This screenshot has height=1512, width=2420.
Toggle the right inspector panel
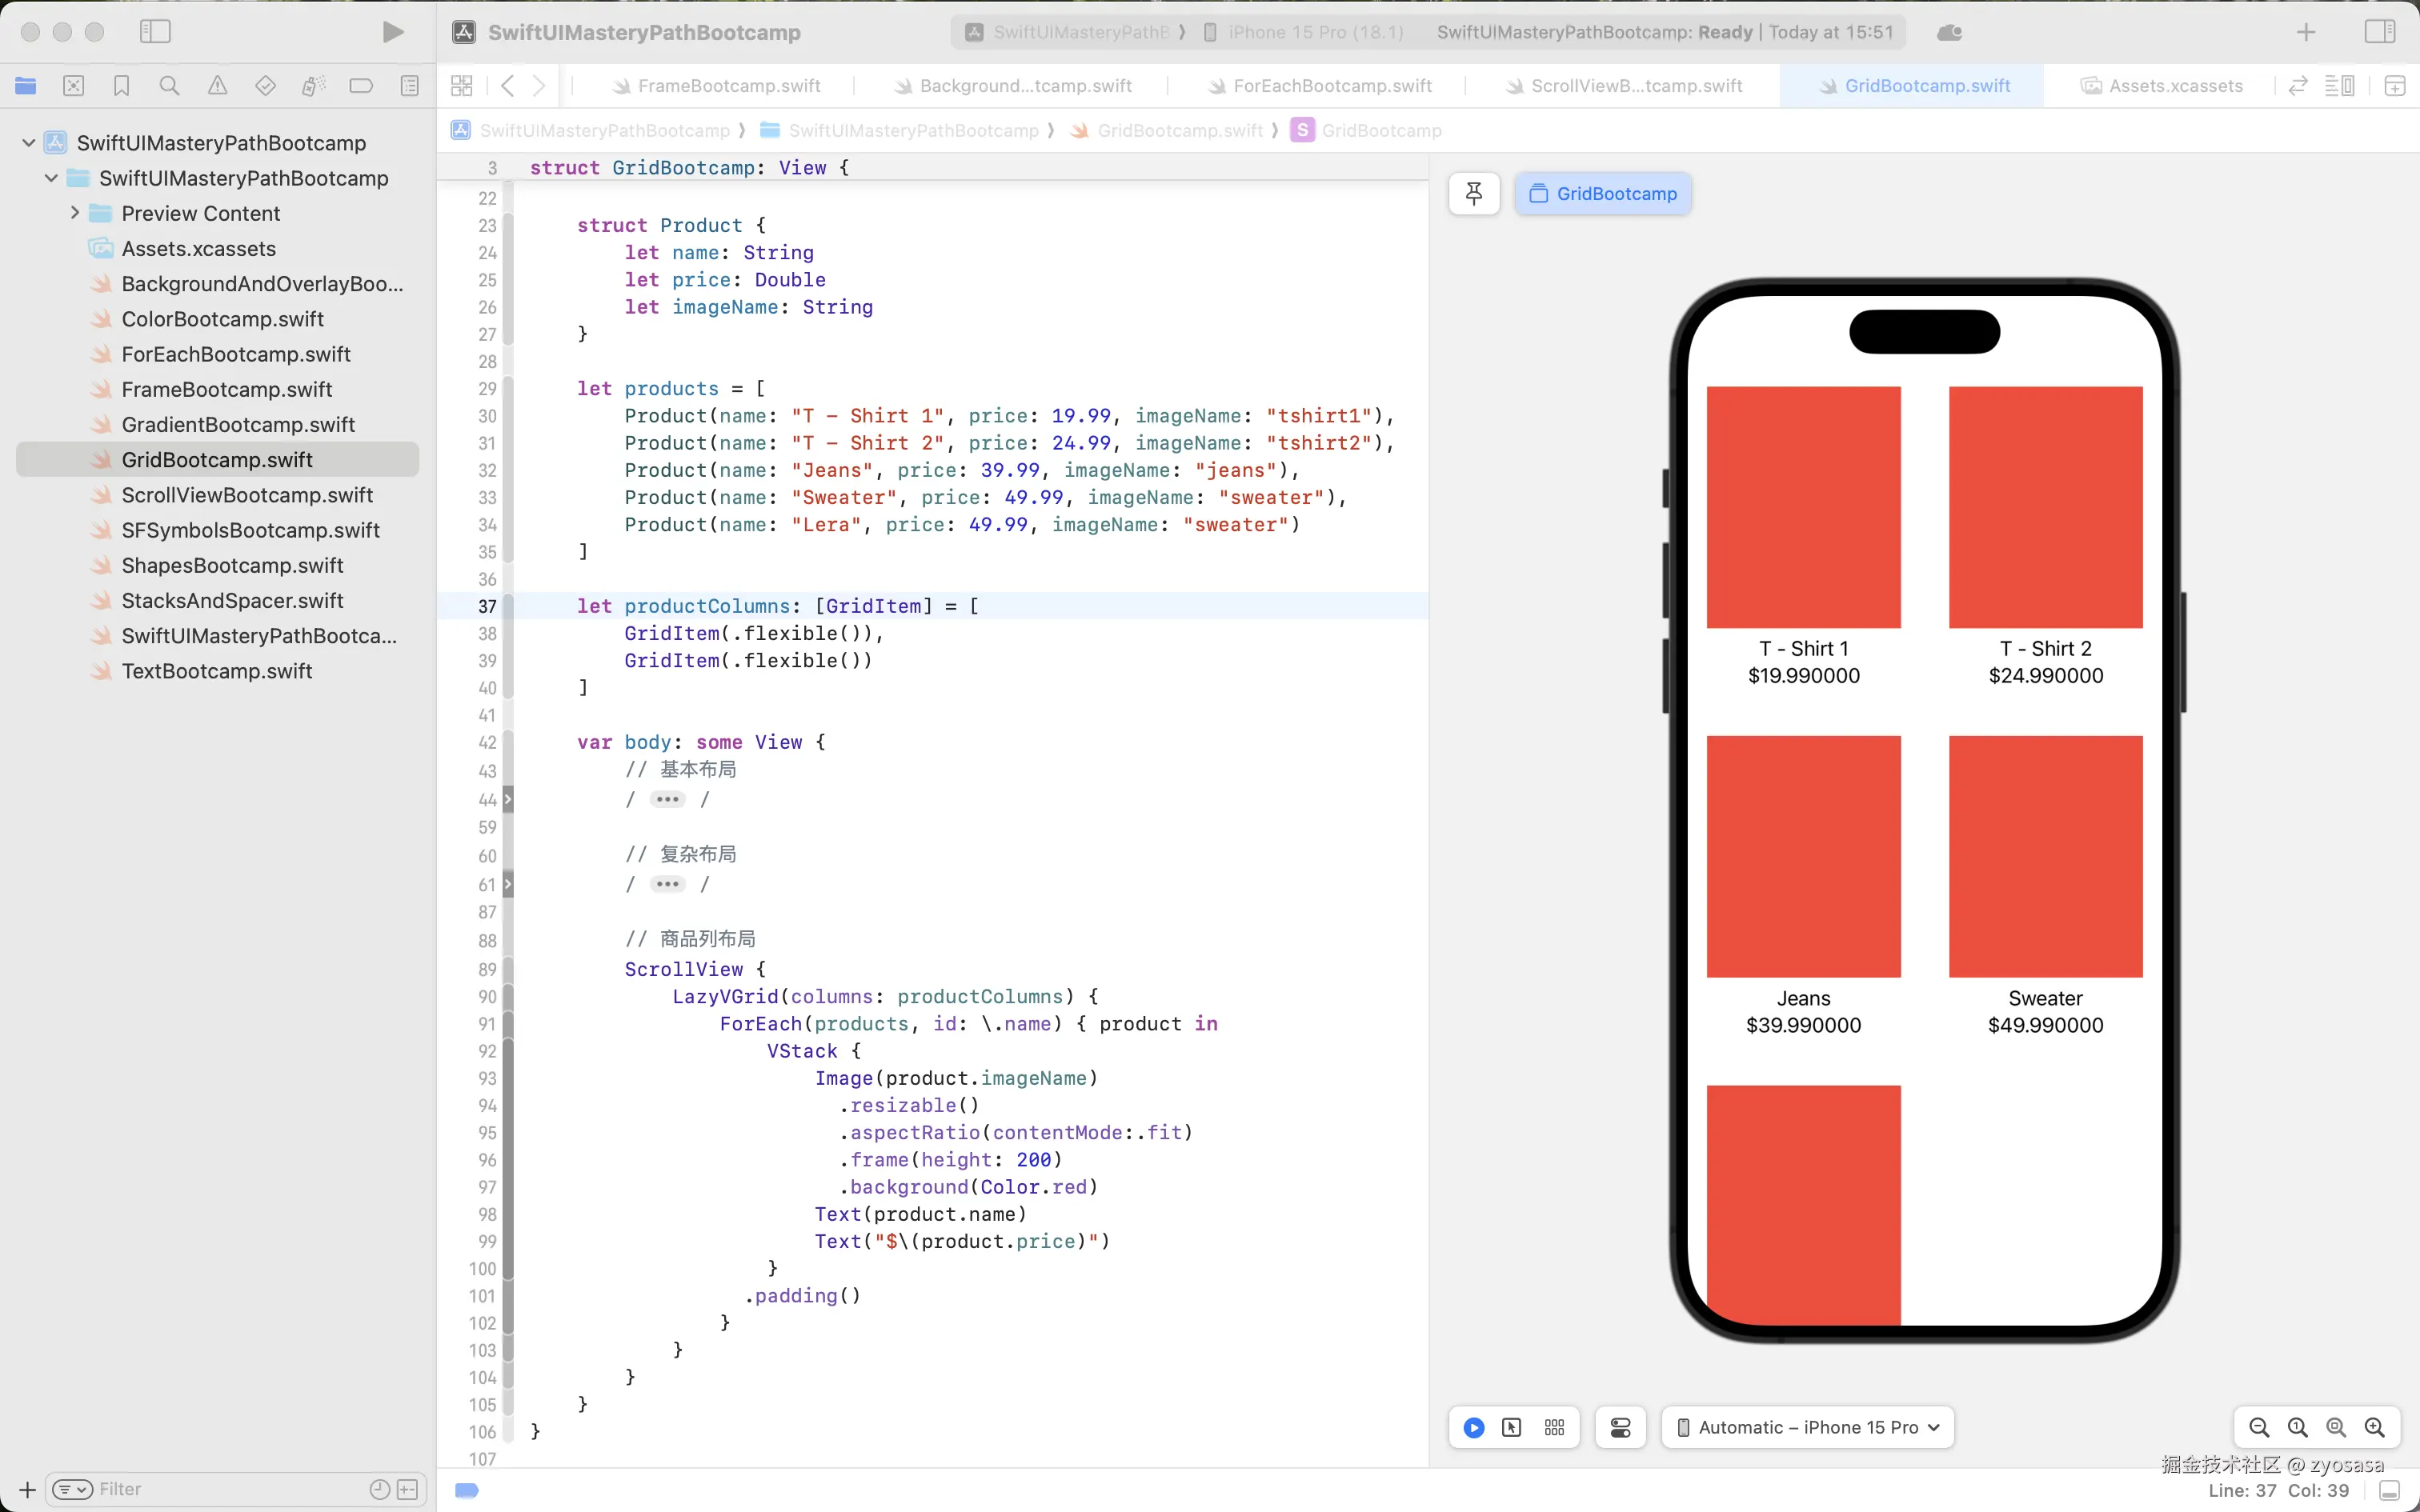pyautogui.click(x=2379, y=32)
